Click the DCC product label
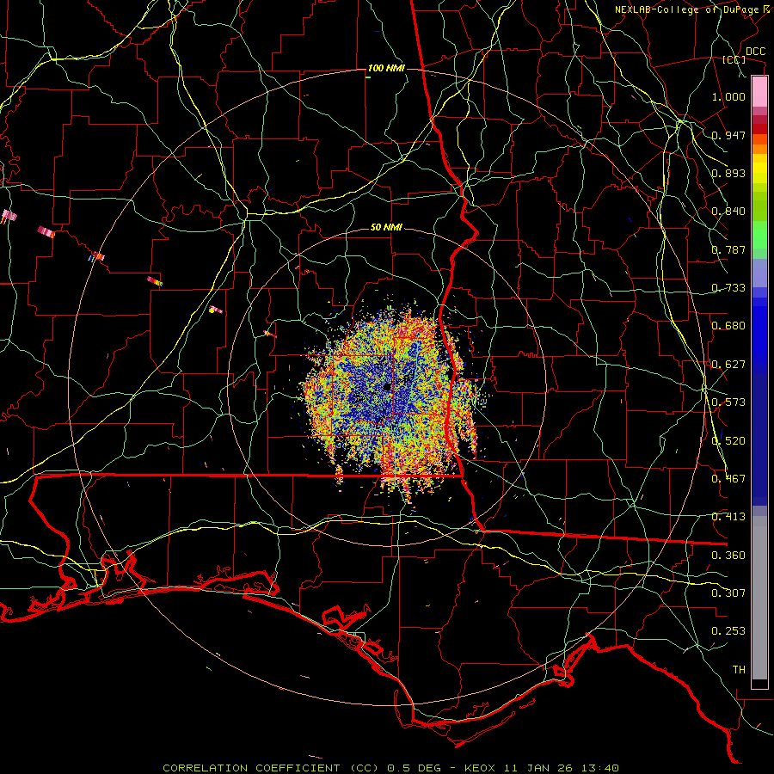Screen dimensions: 774x774 (755, 52)
